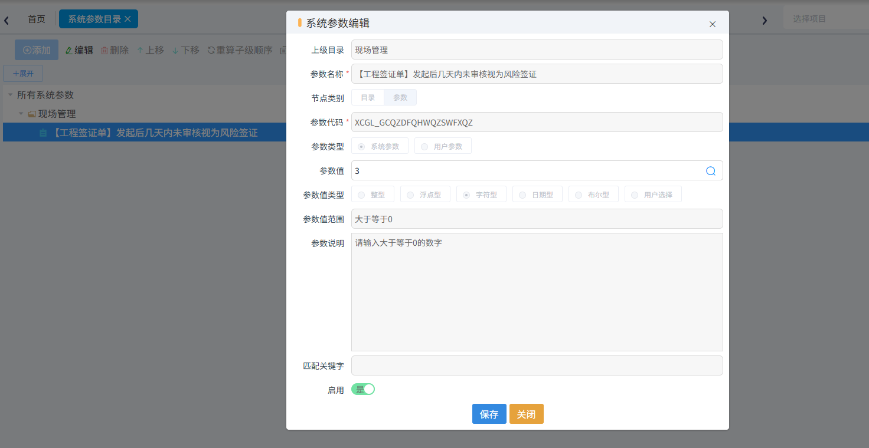Click the 现场管理 folder icon
Screen dimensions: 869x448
32,114
